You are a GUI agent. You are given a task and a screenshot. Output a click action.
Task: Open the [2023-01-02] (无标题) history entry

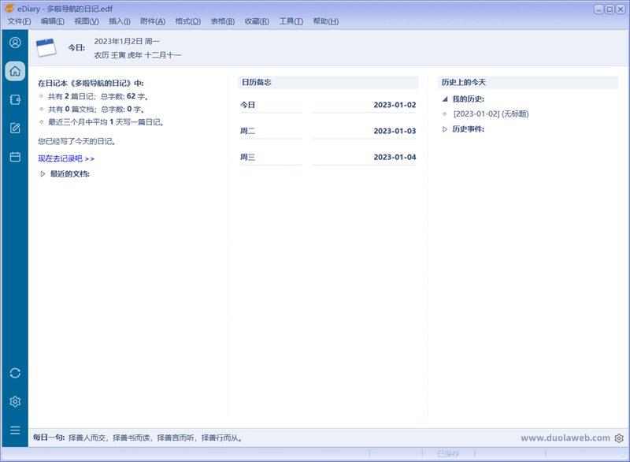491,114
